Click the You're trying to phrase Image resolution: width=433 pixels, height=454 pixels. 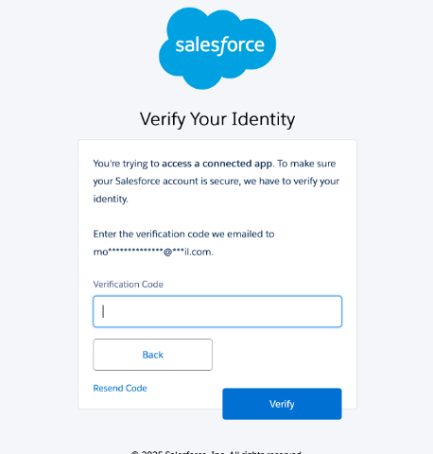tap(126, 164)
